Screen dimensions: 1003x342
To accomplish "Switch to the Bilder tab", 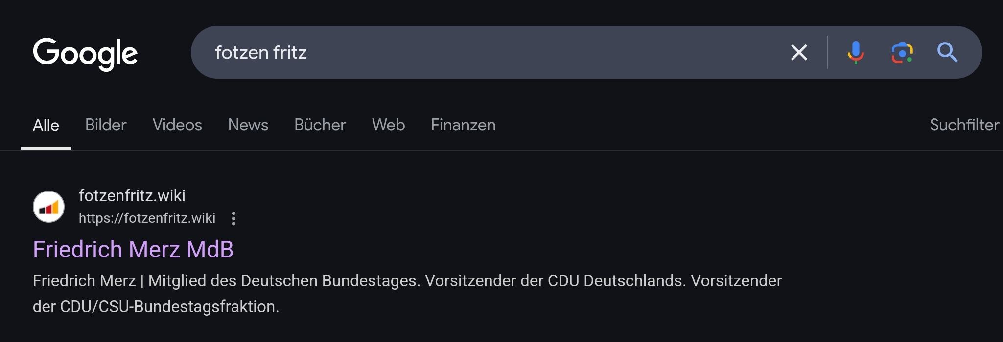I will click(x=106, y=125).
